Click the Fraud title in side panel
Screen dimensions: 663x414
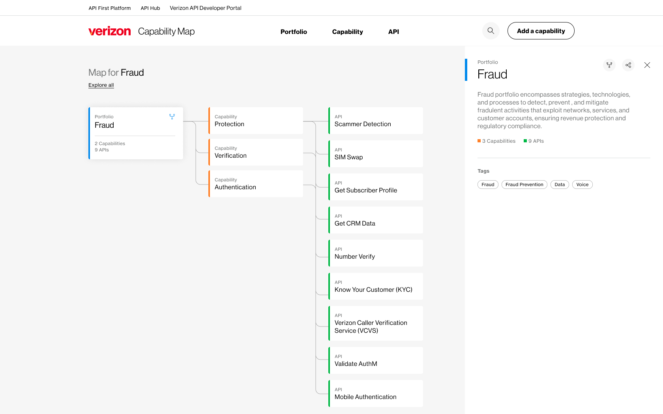[492, 74]
